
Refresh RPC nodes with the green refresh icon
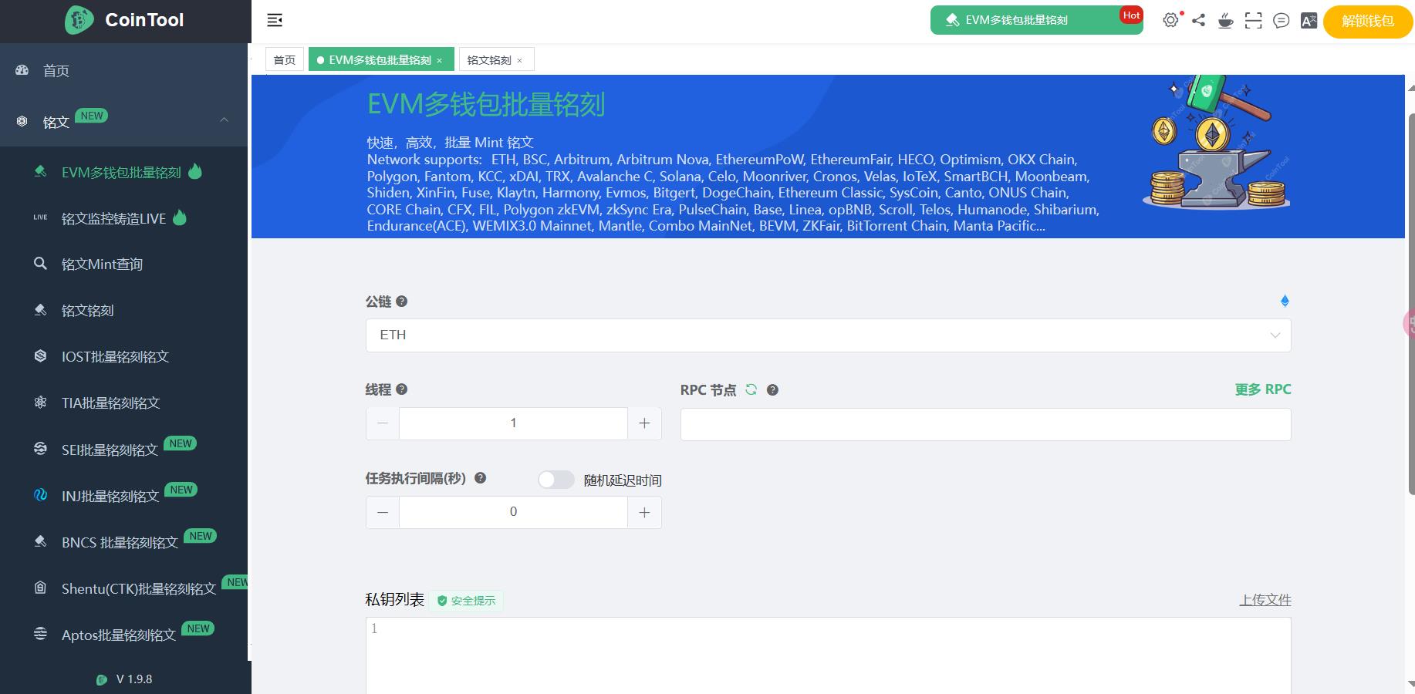tap(751, 390)
